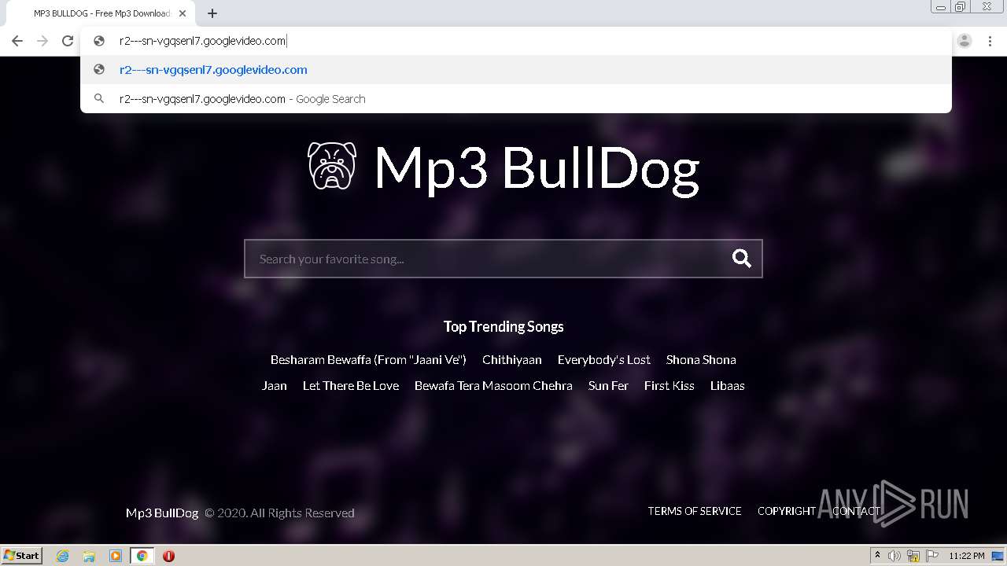This screenshot has height=566, width=1007.
Task: Open the Contact page link
Action: (x=856, y=511)
